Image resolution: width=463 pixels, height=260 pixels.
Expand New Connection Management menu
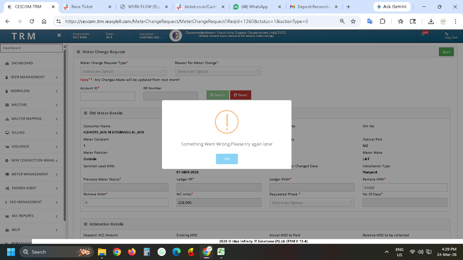(32, 160)
